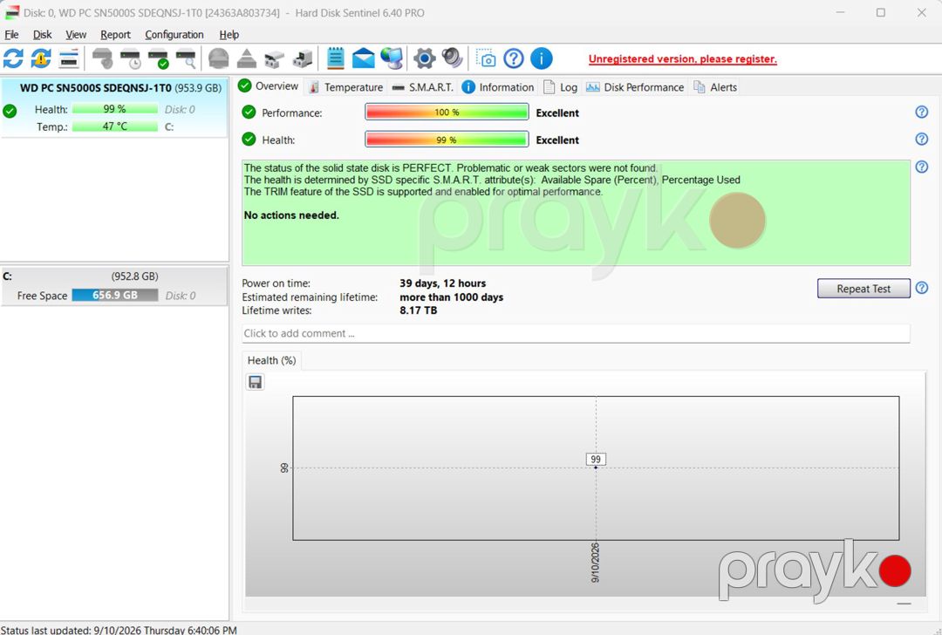Click the gray pyramid toolbar icon
This screenshot has height=635, width=942.
246,58
